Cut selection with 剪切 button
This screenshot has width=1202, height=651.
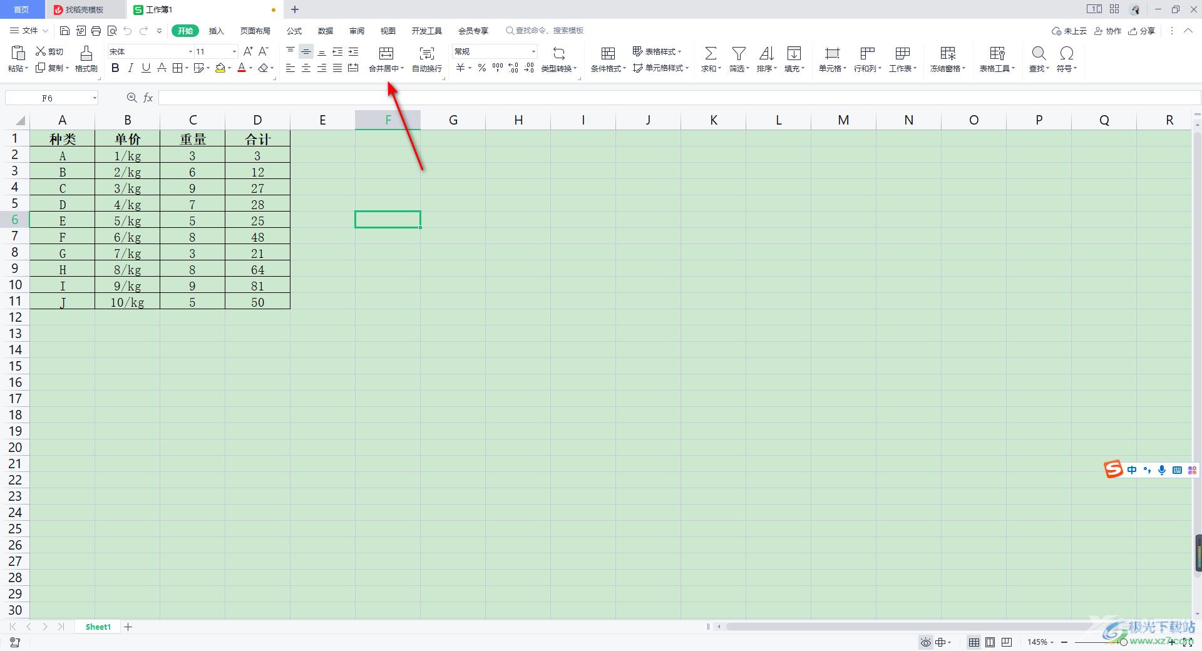[x=49, y=51]
